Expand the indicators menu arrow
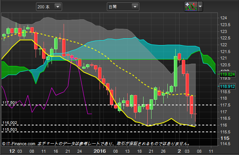This screenshot has height=155, width=239. [200, 6]
